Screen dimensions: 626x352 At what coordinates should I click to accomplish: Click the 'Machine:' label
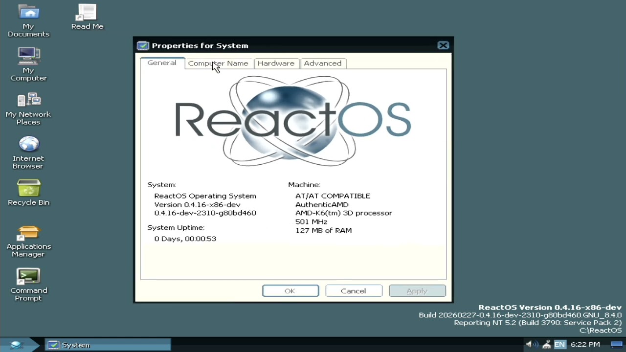tap(304, 184)
